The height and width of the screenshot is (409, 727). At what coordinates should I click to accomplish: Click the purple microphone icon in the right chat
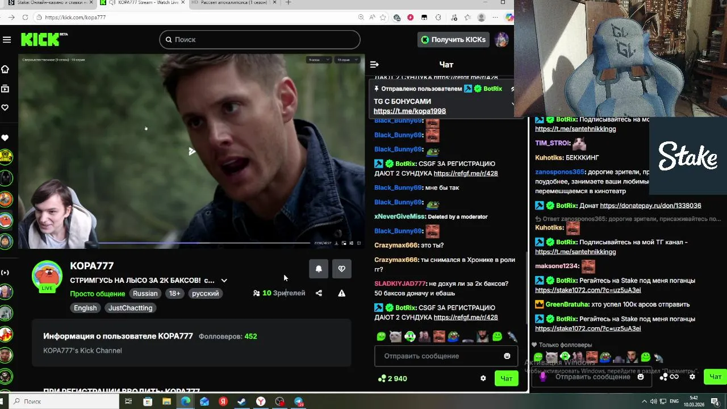pyautogui.click(x=543, y=376)
